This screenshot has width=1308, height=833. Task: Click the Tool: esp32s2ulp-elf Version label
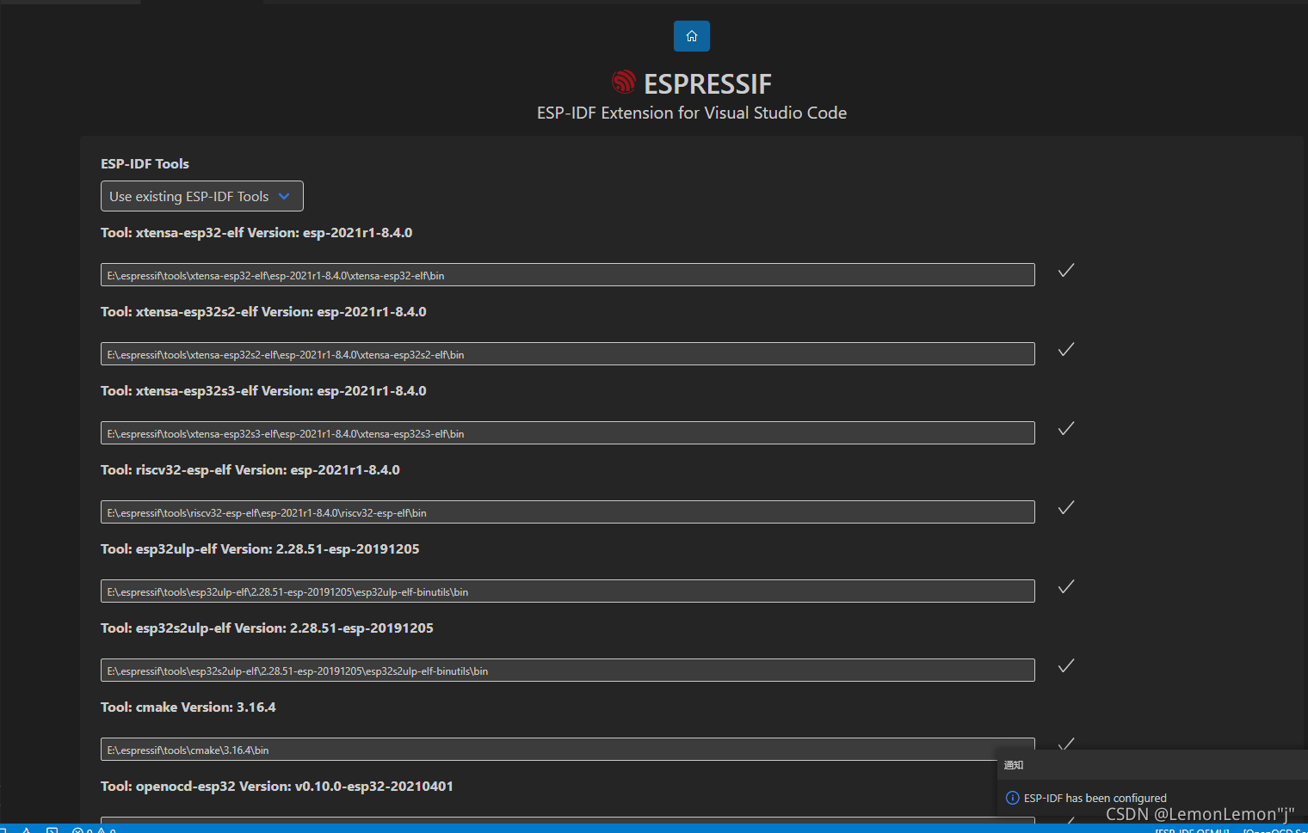click(x=267, y=628)
